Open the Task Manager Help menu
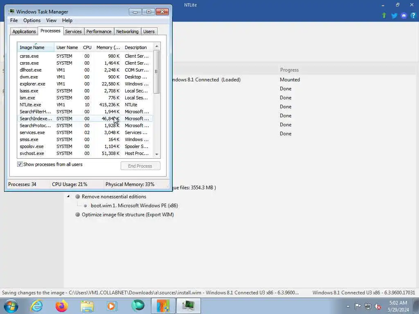This screenshot has height=314, width=419. [x=67, y=20]
